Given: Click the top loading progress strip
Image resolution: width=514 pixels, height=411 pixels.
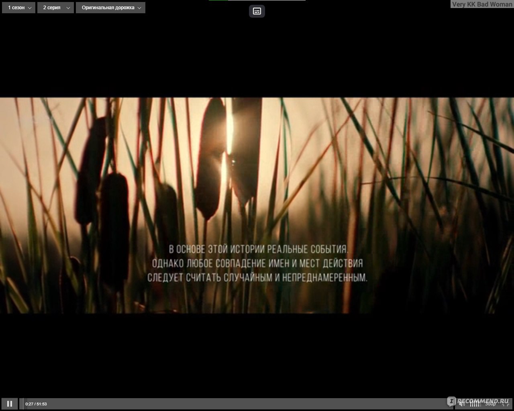Looking at the screenshot, I should [257, 0].
